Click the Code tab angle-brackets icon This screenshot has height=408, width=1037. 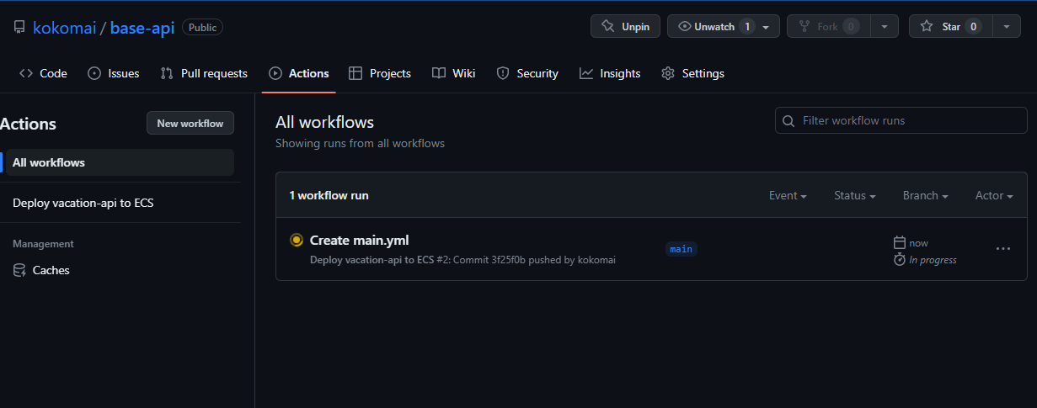(26, 73)
